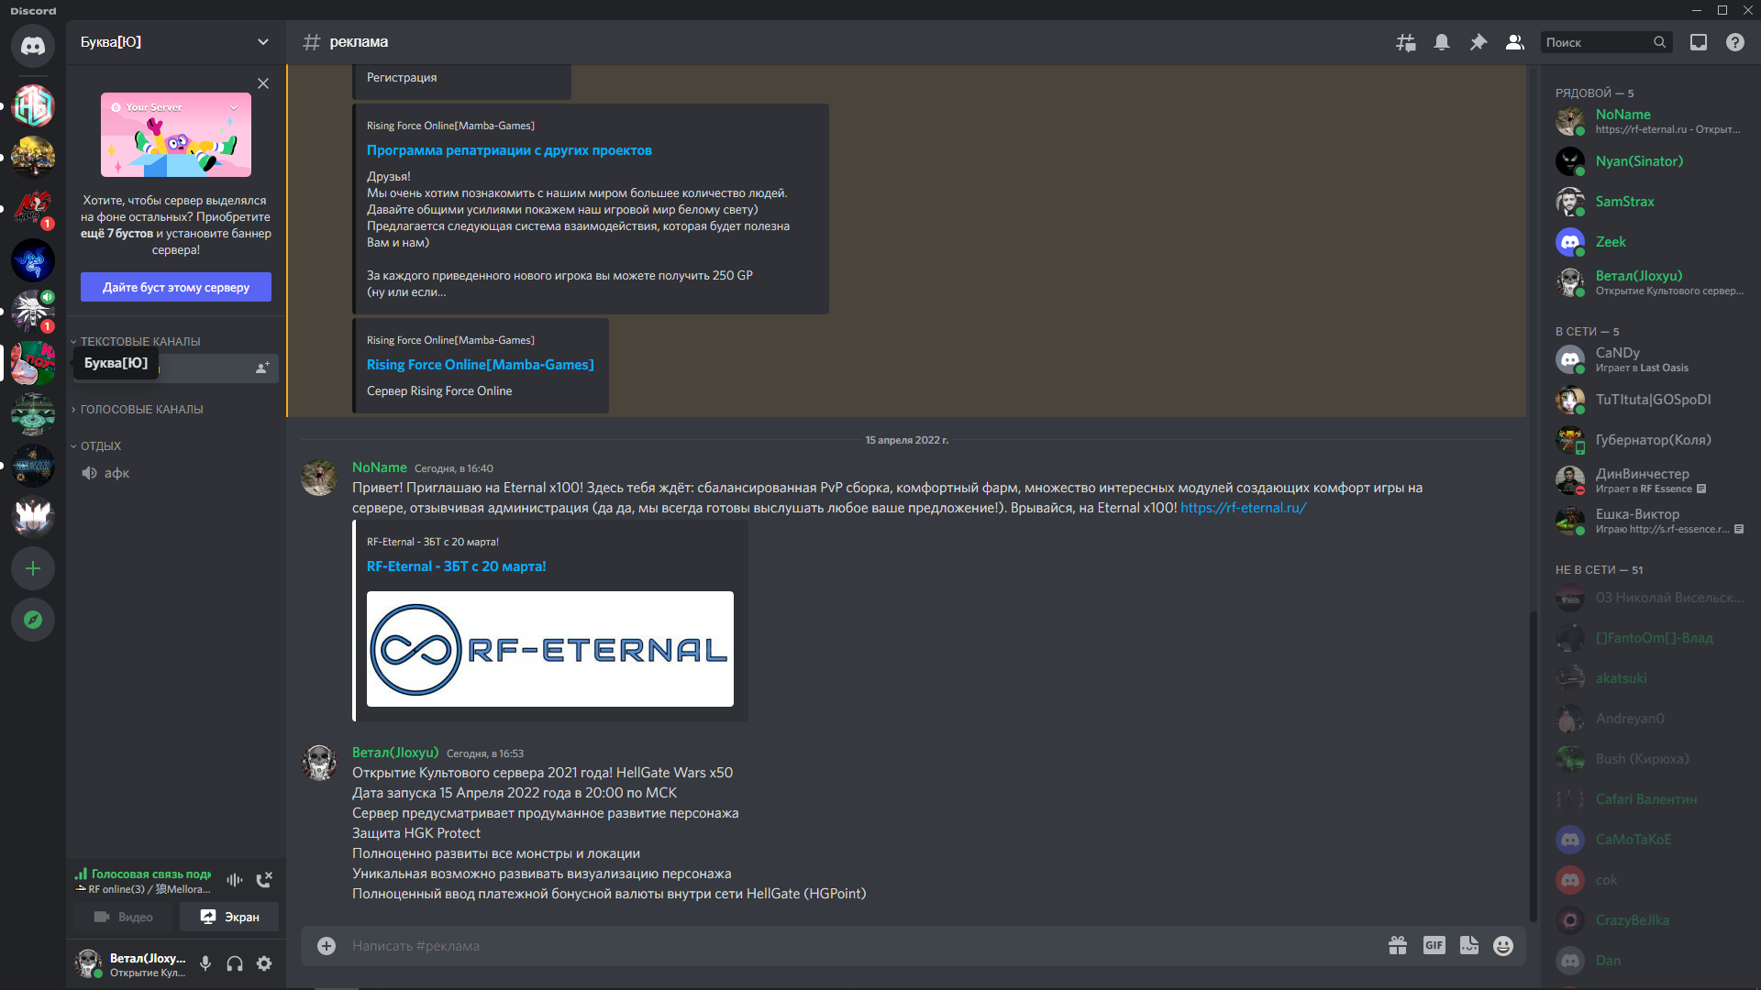The width and height of the screenshot is (1761, 990).
Task: Maximize the Discord window
Action: [x=1722, y=10]
